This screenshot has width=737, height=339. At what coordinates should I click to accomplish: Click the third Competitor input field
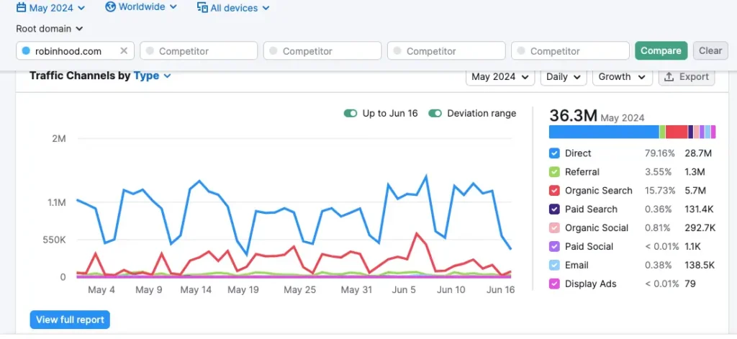tap(446, 51)
